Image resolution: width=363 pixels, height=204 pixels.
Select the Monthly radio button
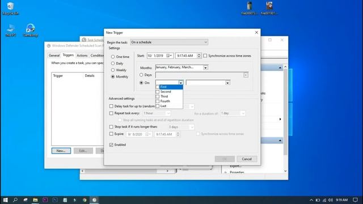coord(113,76)
